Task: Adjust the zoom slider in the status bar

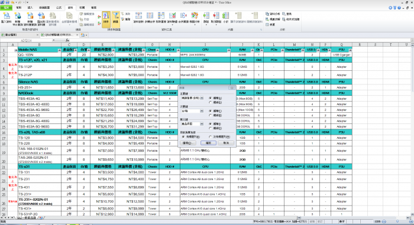Action: pos(397,221)
